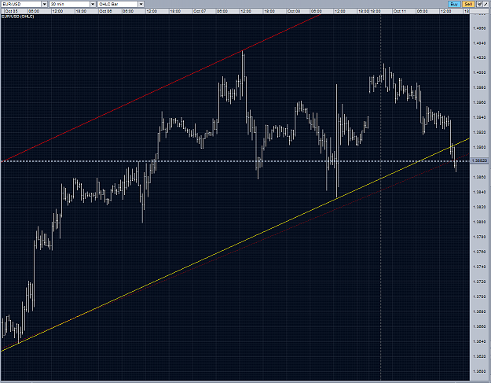The height and width of the screenshot is (383, 491).
Task: Click the 1.3740 price axis label
Action: click(479, 267)
